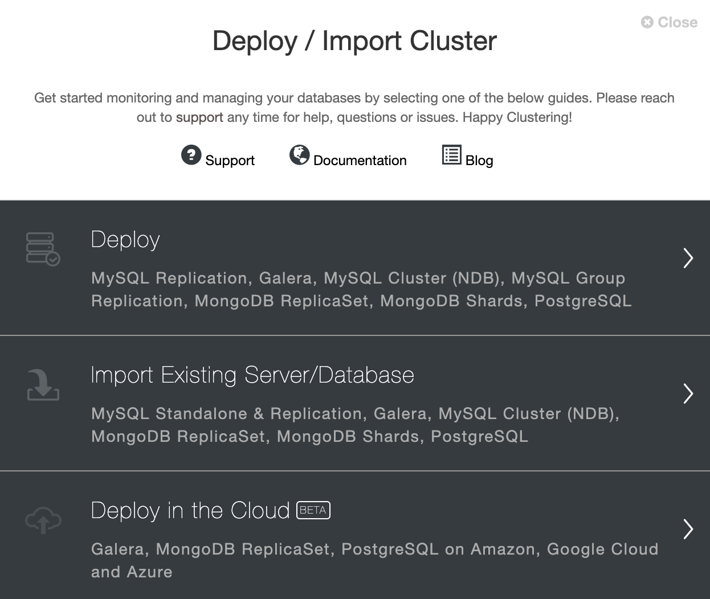Click the Deploy server stack icon
The width and height of the screenshot is (710, 599).
point(43,249)
